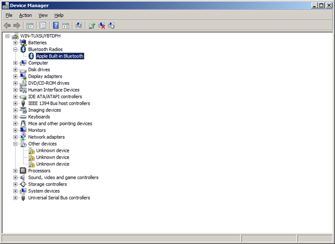Select the third Unknown device entry
The image size is (335, 244).
[53, 164]
